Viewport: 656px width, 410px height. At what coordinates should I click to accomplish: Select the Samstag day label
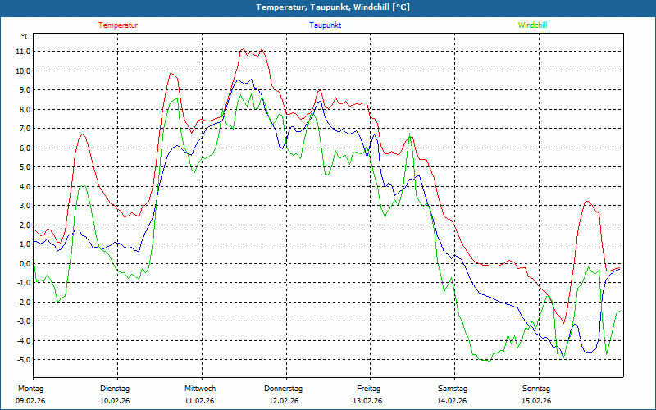452,388
